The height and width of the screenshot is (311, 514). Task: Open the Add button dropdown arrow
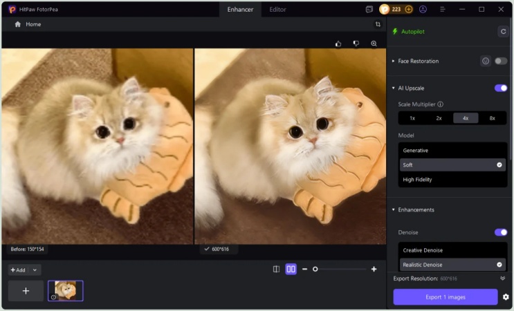35,270
